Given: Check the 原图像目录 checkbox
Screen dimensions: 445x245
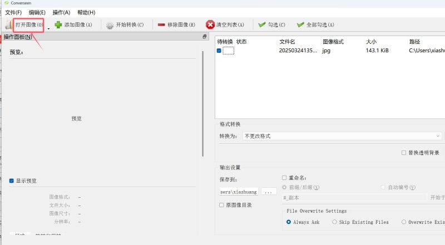Looking at the screenshot, I should 221,205.
